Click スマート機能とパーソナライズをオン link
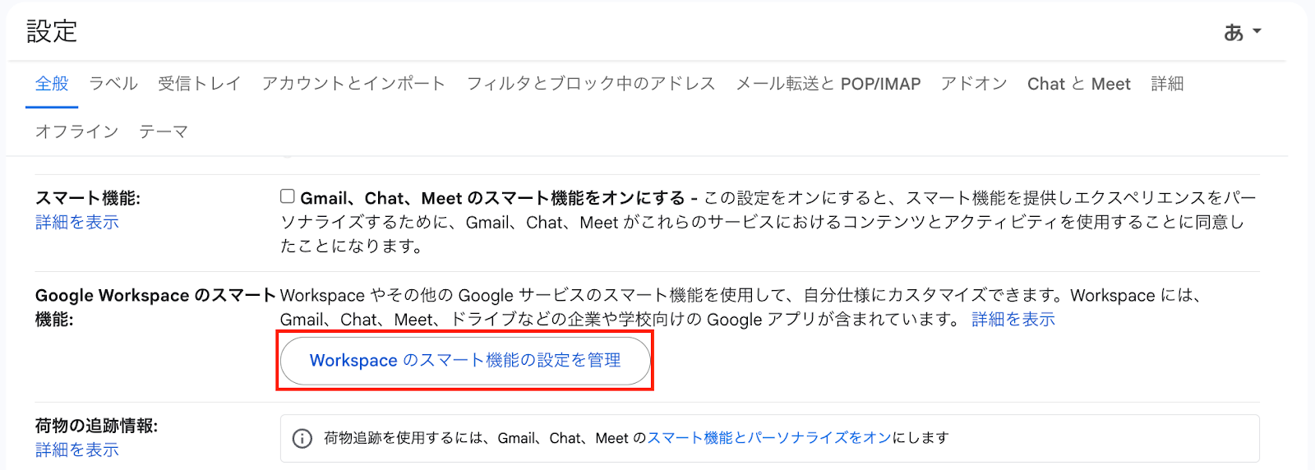 pyautogui.click(x=769, y=438)
